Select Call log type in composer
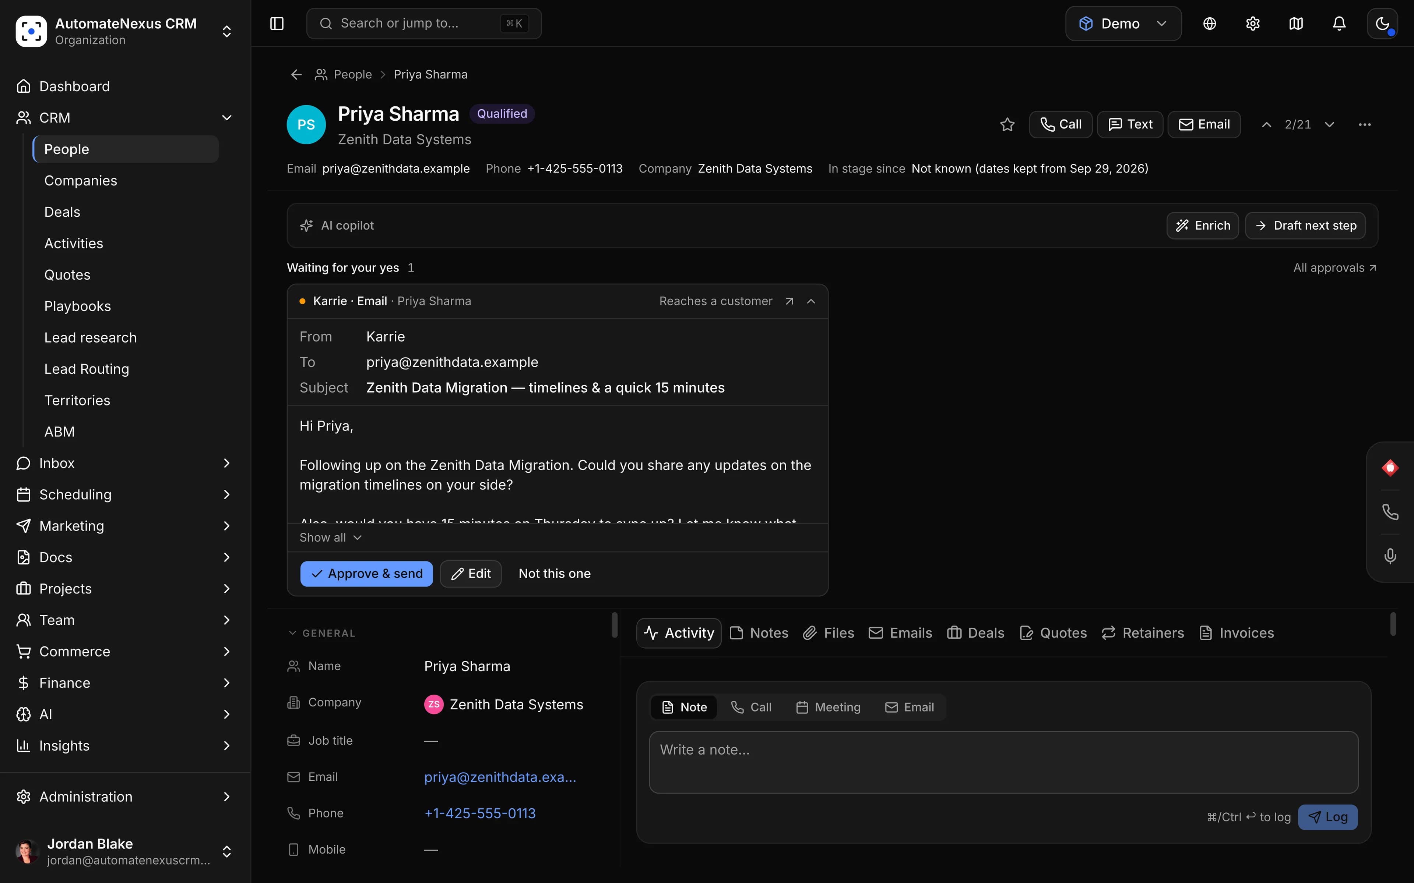1414x883 pixels. tap(752, 707)
